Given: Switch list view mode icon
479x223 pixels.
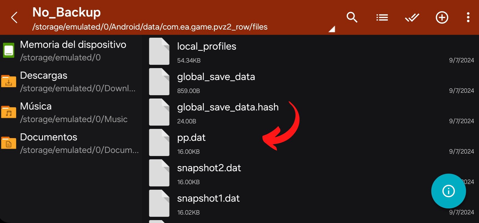Looking at the screenshot, I should pyautogui.click(x=382, y=17).
